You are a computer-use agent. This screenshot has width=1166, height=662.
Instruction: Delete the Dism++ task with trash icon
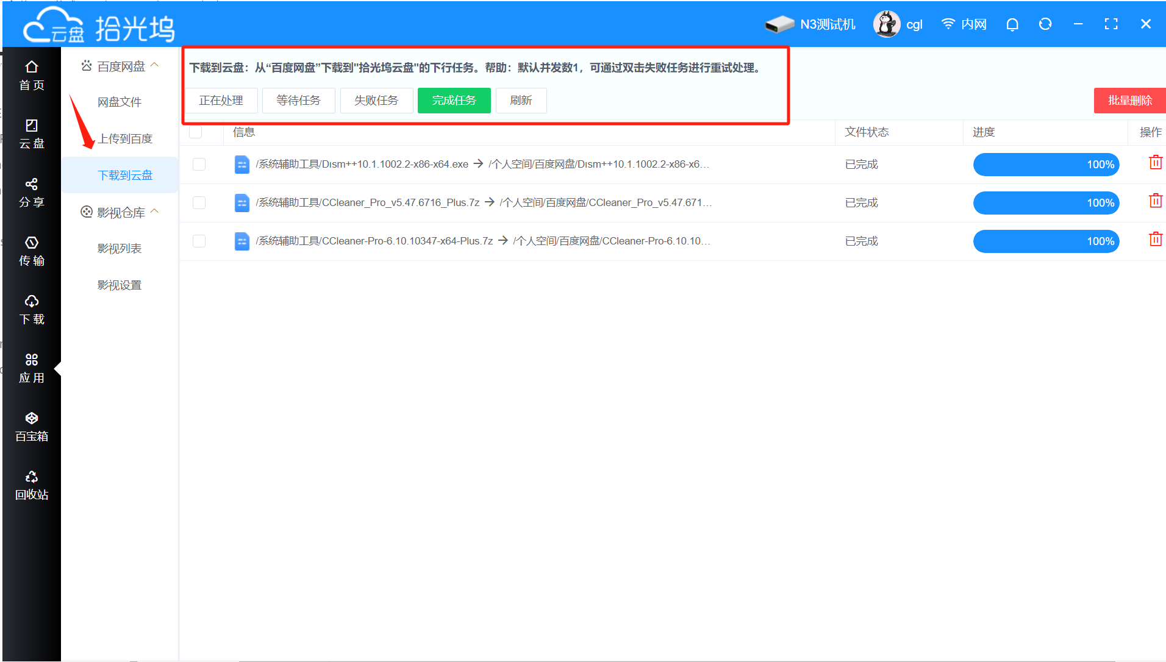1155,163
